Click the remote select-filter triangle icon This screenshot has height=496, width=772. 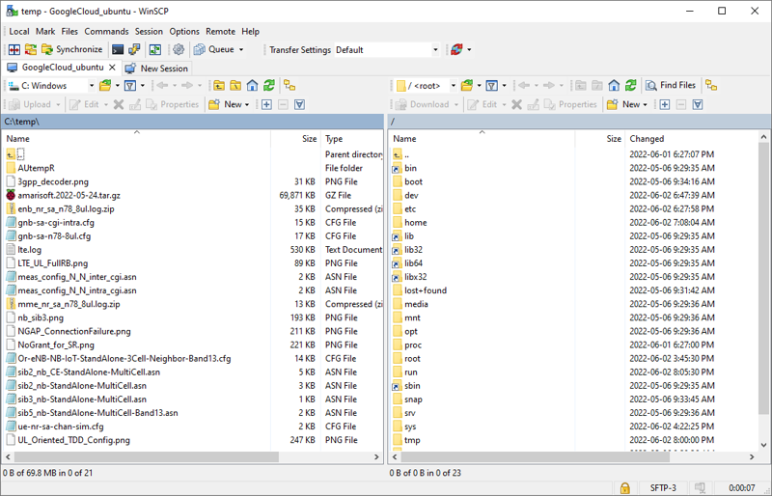click(698, 104)
